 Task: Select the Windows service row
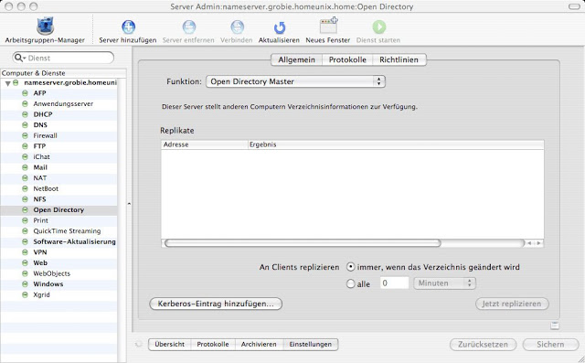click(x=58, y=284)
